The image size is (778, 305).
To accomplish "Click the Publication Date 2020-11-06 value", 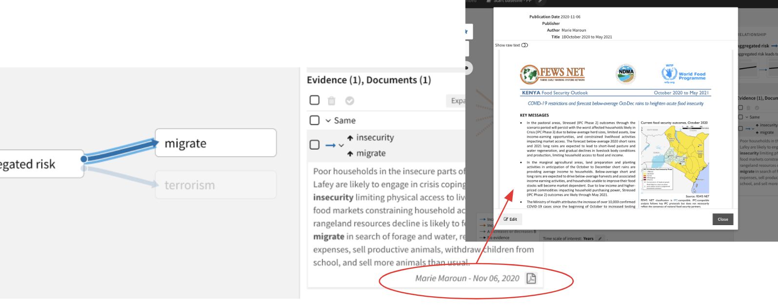I will [570, 17].
